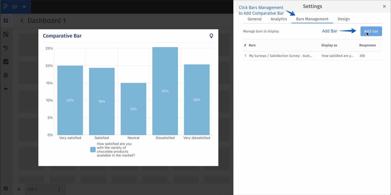The image size is (391, 195).
Task: Go back using chevron beside Dashboard 1
Action: click(22, 21)
